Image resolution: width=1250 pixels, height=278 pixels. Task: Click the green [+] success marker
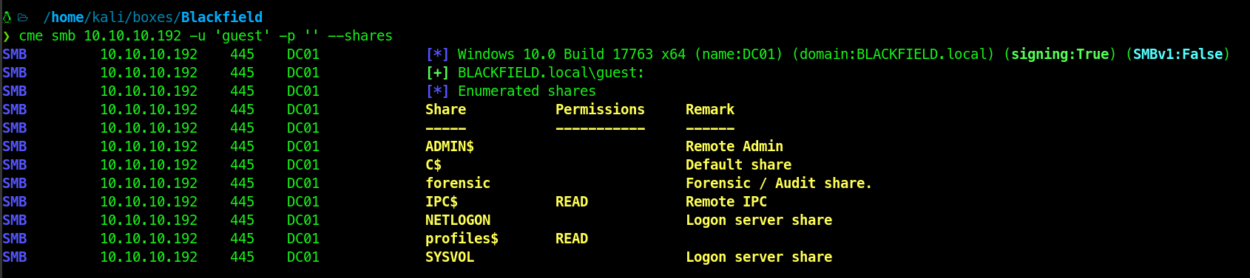point(438,72)
